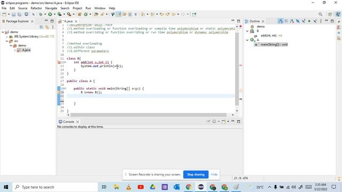Open the Refactor menu

(36, 9)
